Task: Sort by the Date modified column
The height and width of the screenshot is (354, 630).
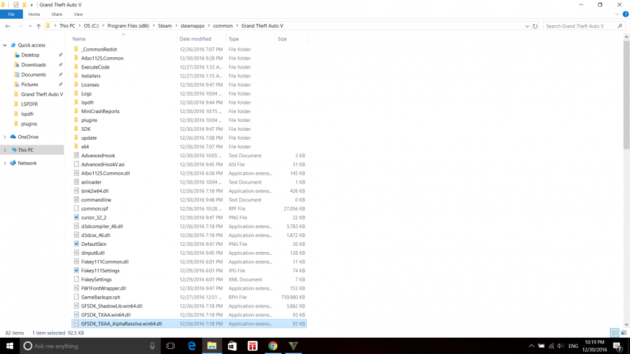Action: (x=195, y=39)
